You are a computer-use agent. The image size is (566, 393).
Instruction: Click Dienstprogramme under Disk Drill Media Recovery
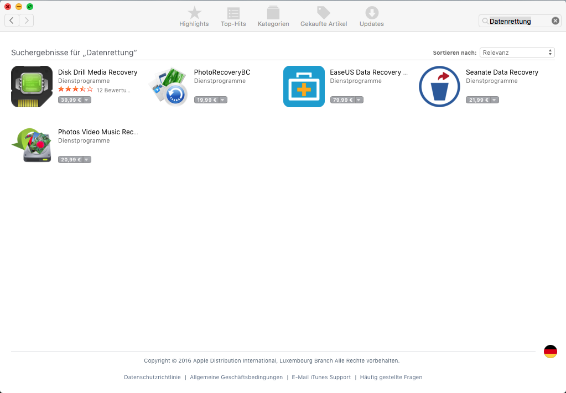pos(84,81)
